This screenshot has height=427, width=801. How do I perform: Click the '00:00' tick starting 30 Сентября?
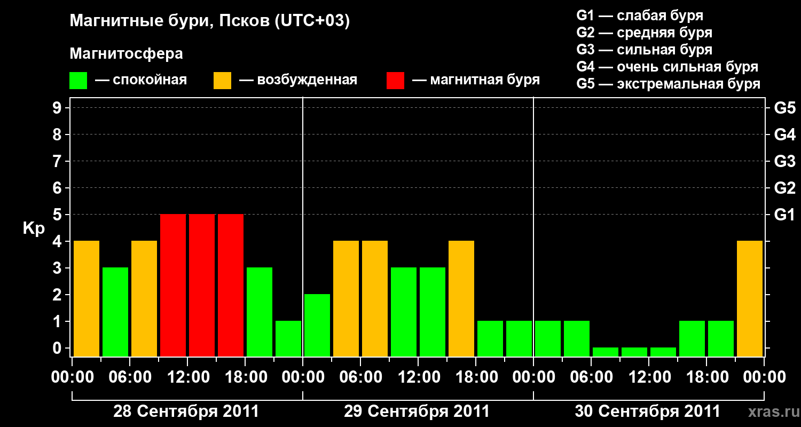[x=533, y=377]
